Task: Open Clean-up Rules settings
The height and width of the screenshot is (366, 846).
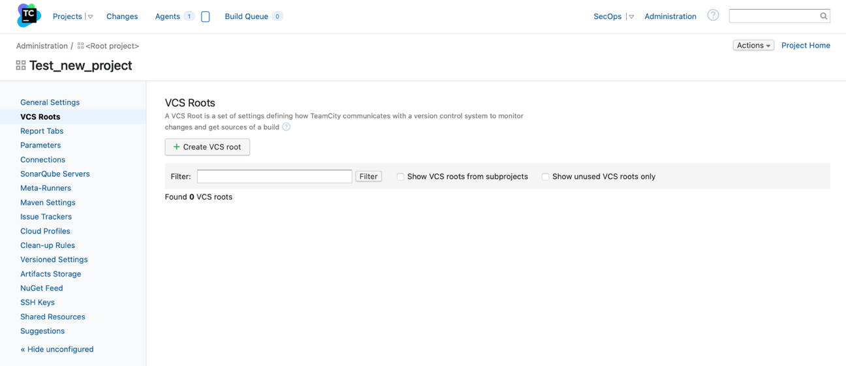Action: pyautogui.click(x=48, y=245)
